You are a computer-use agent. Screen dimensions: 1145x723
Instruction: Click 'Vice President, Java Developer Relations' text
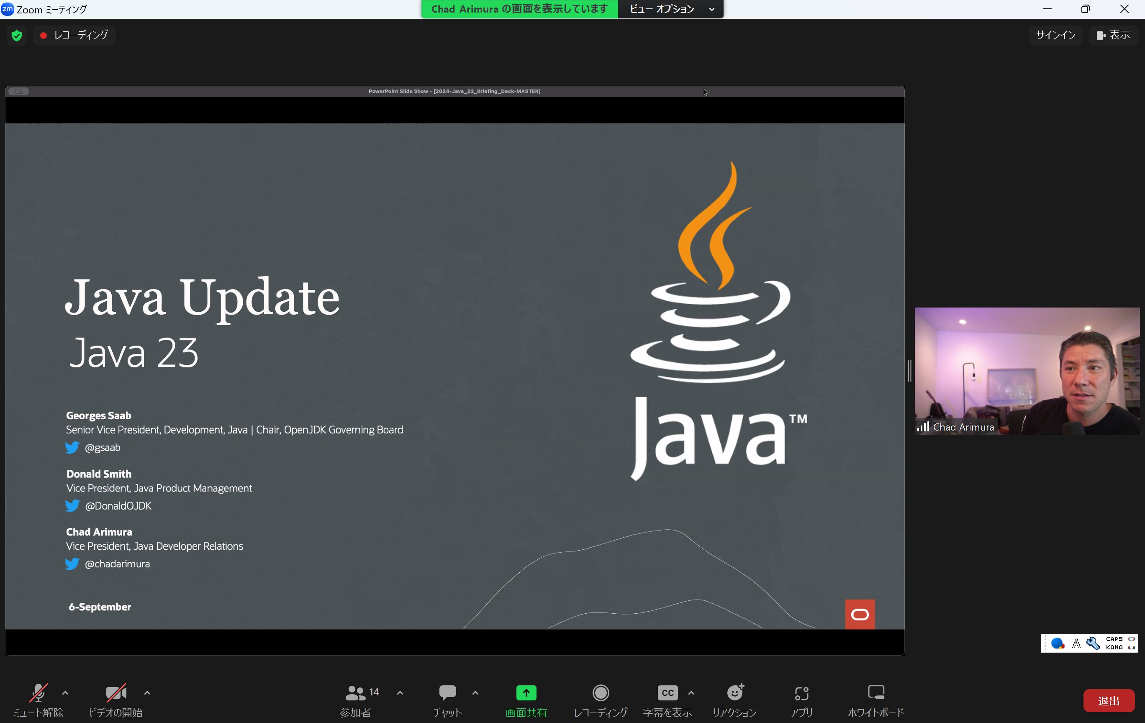click(154, 546)
